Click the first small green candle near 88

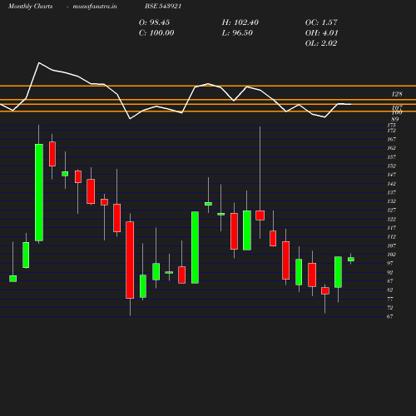pos(12,279)
